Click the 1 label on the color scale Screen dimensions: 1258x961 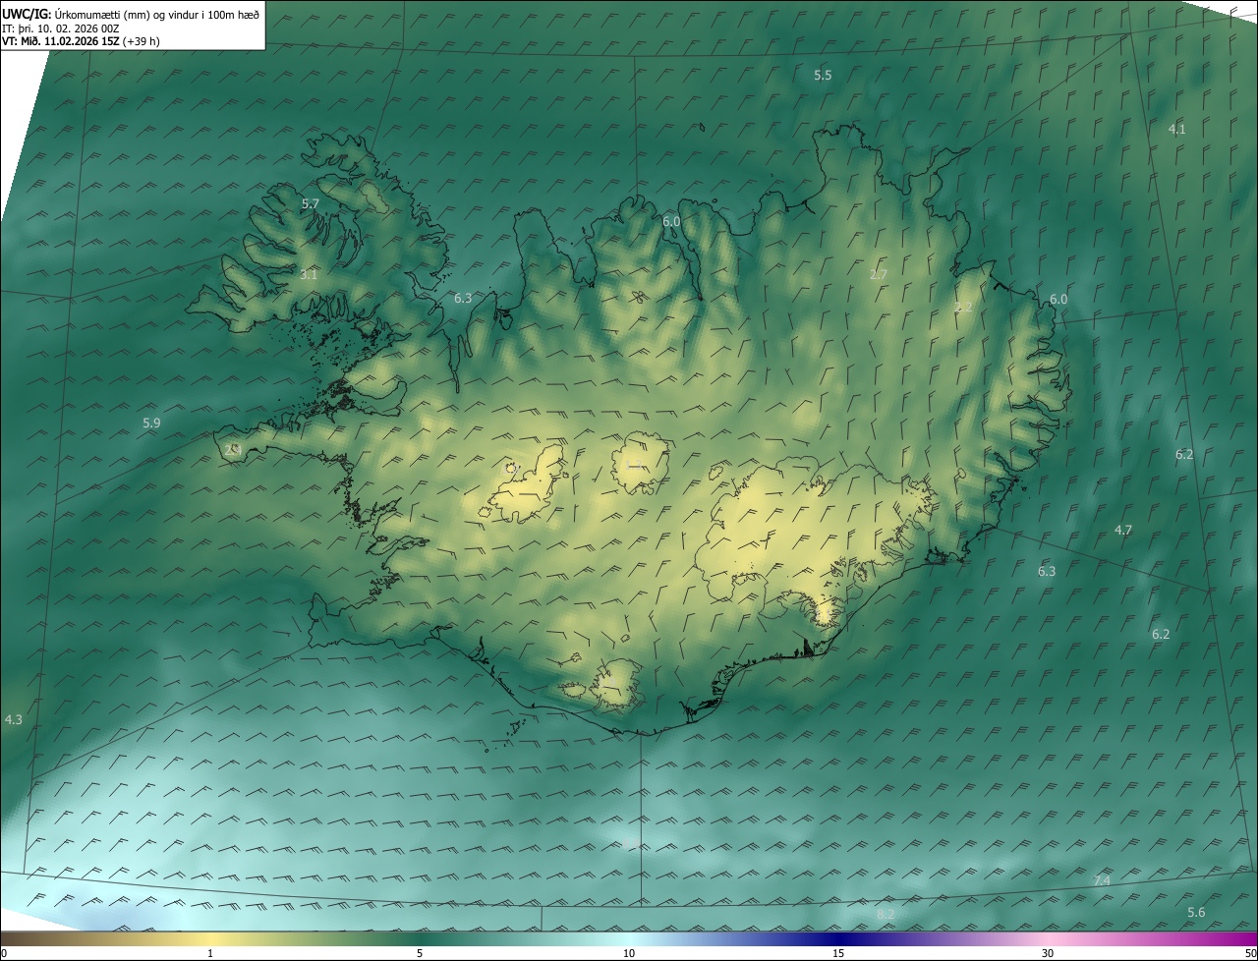210,953
